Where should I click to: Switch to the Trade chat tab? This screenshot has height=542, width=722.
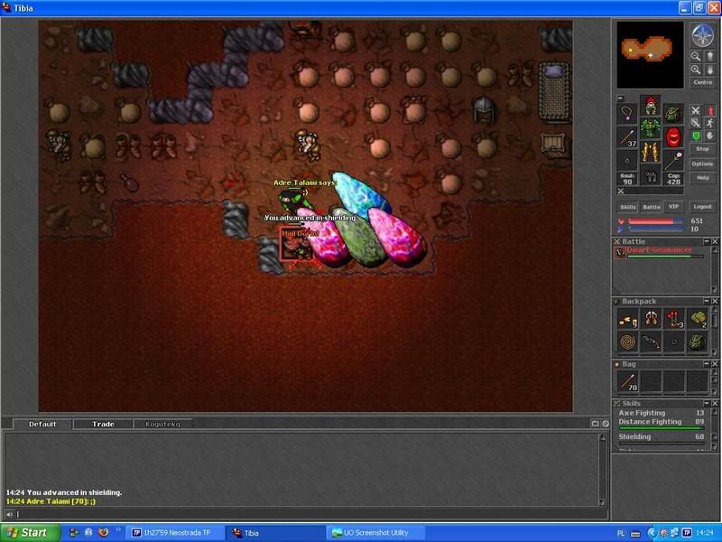(103, 424)
